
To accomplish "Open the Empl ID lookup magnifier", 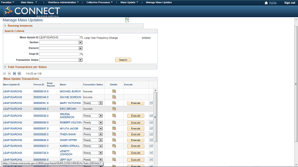I will tap(81, 54).
